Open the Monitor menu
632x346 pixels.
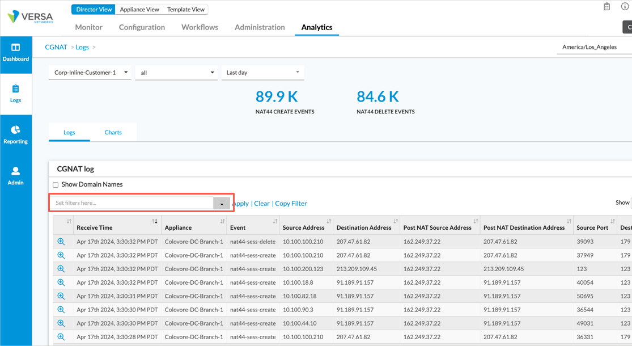tap(88, 27)
